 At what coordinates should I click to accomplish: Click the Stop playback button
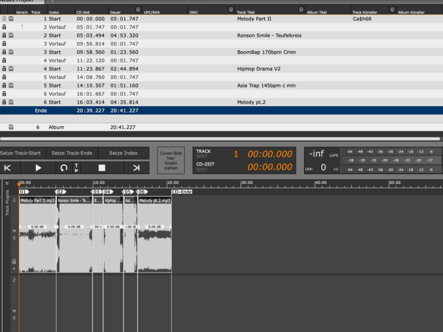coord(102,168)
